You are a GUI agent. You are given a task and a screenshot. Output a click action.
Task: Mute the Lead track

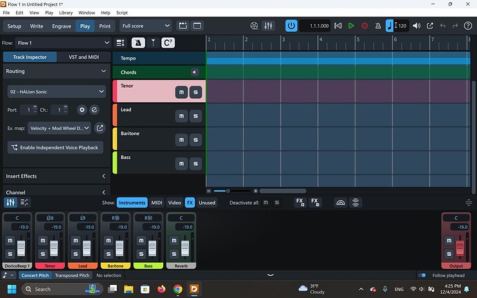point(182,116)
